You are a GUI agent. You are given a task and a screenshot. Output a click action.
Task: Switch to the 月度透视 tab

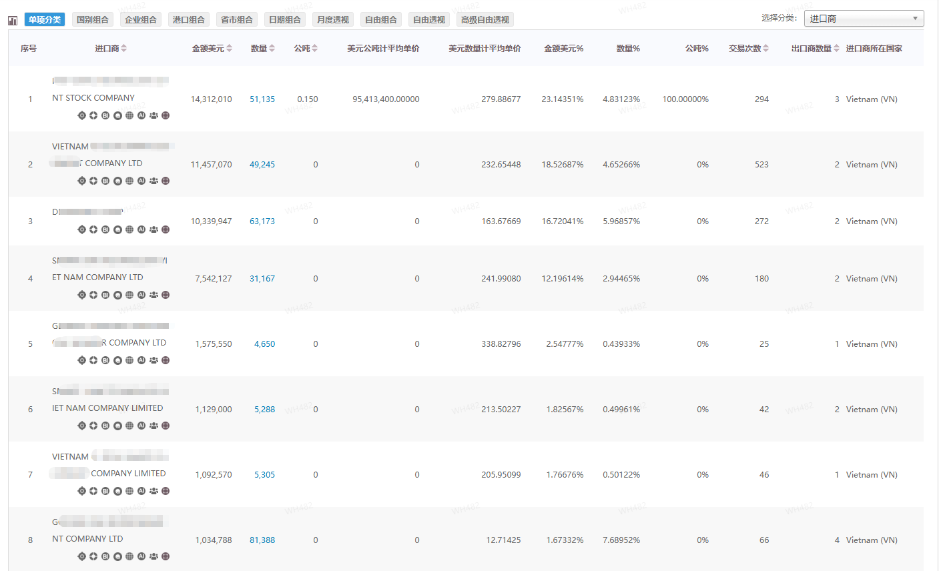pos(332,20)
